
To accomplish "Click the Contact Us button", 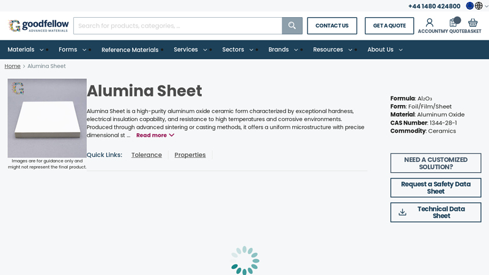I will coord(332,26).
